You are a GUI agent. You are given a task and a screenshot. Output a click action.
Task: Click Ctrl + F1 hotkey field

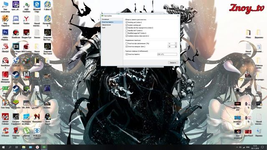pos(167,54)
